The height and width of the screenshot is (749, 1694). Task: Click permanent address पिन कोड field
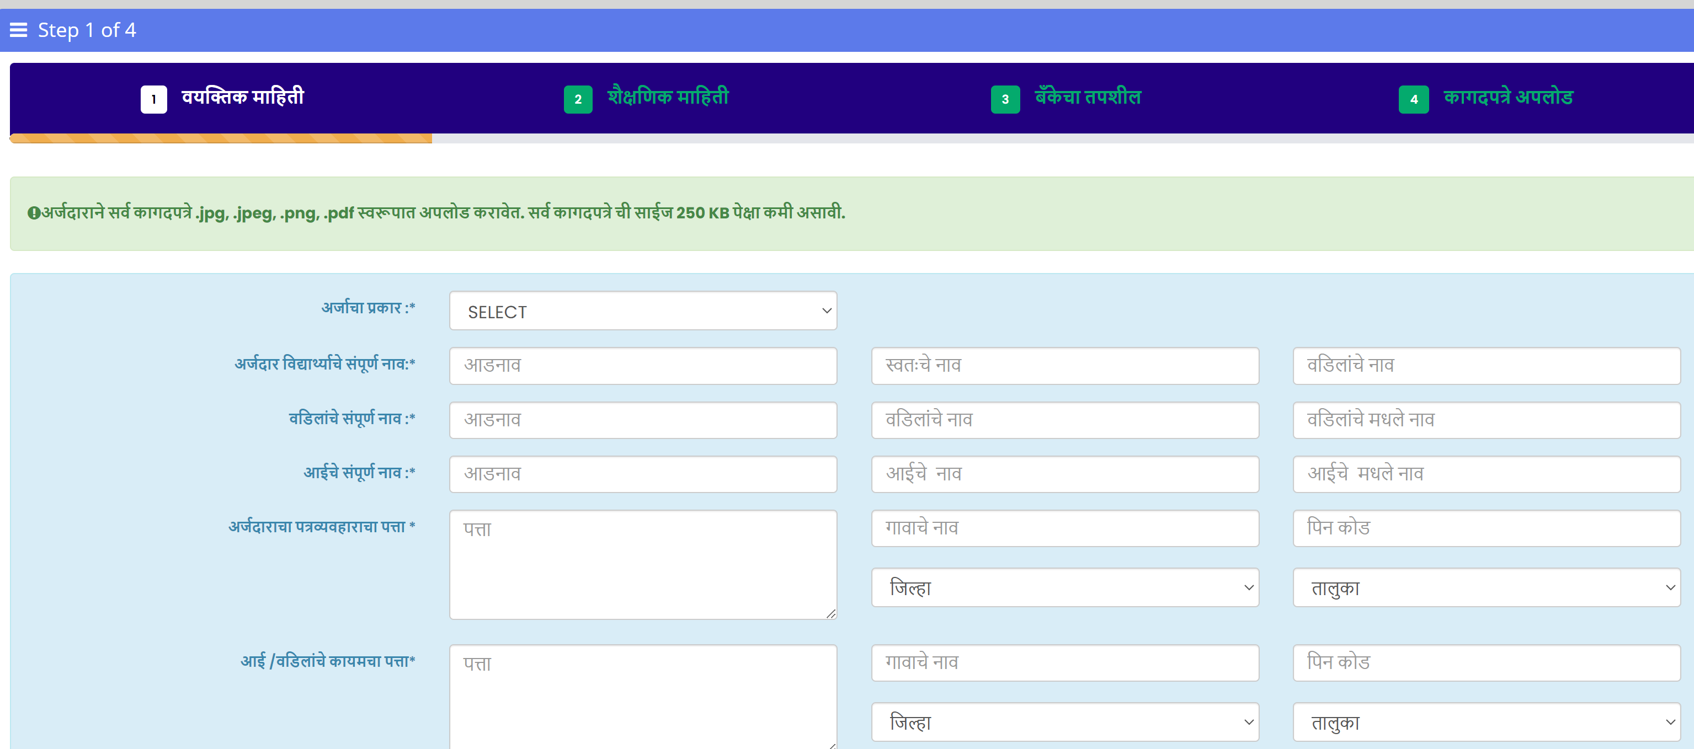(x=1486, y=663)
